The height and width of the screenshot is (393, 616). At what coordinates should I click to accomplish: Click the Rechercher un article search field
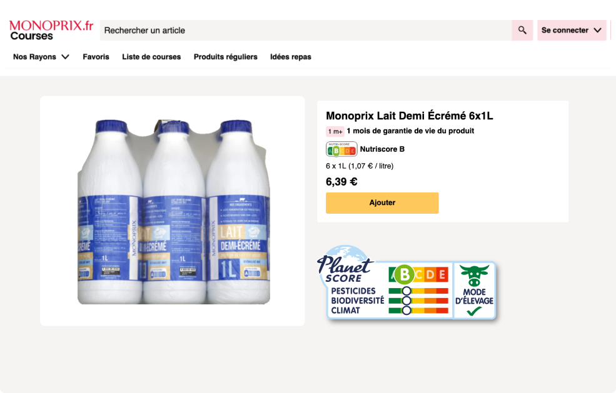pos(306,30)
